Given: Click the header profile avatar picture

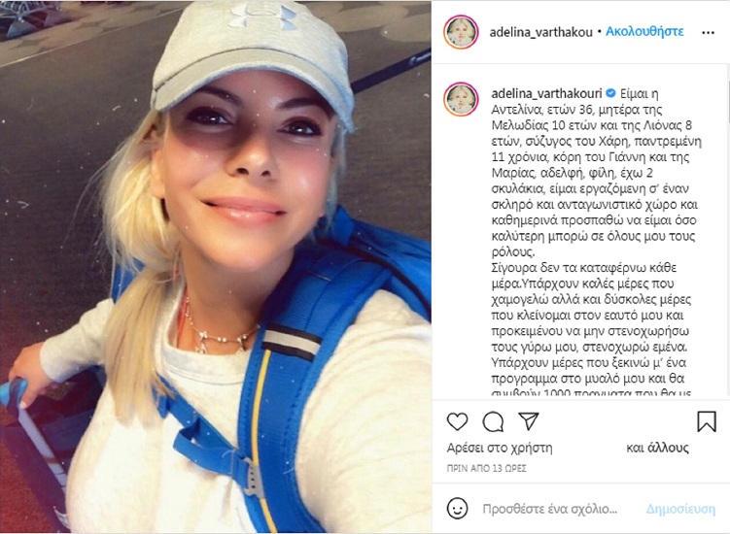Looking at the screenshot, I should click(x=461, y=32).
